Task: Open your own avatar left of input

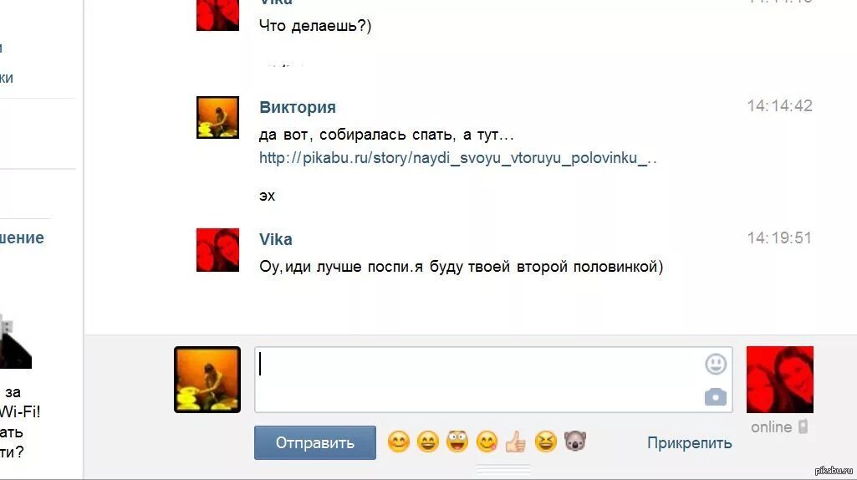Action: coord(207,380)
